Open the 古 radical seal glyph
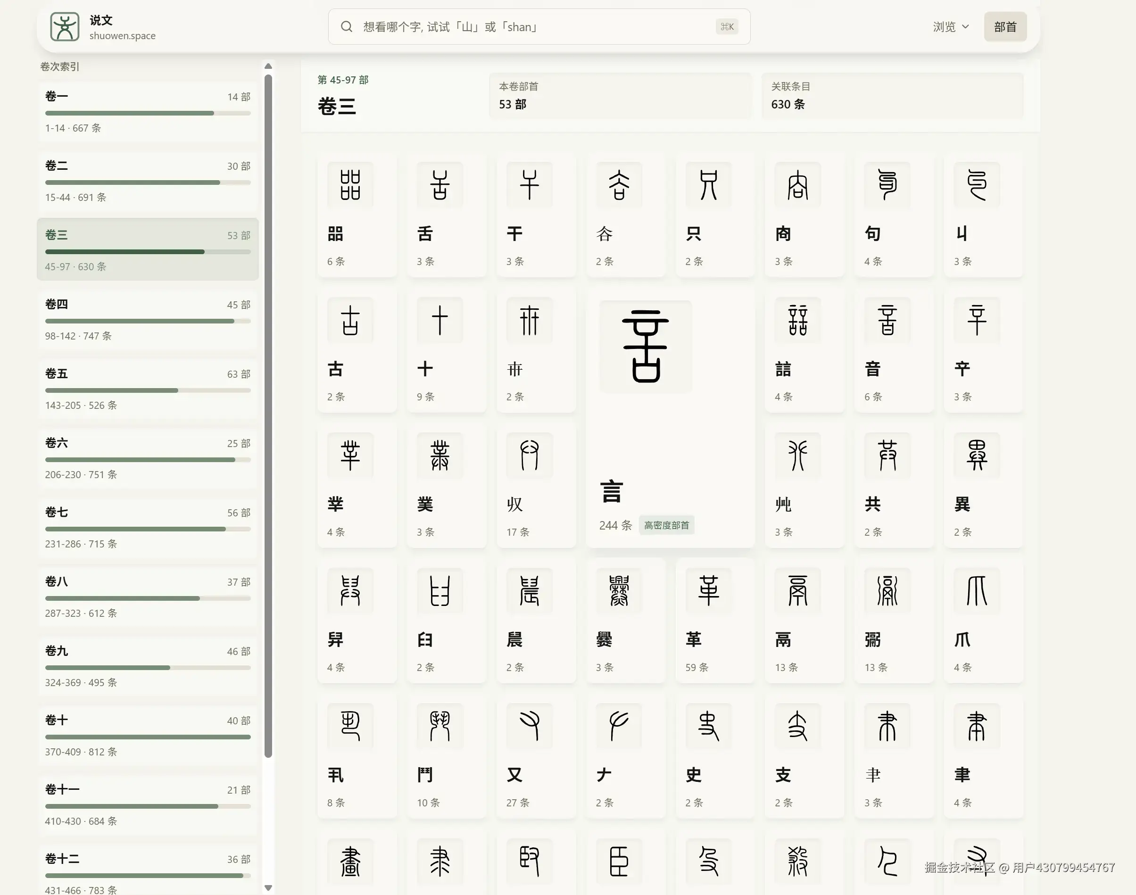1136x895 pixels. (350, 320)
